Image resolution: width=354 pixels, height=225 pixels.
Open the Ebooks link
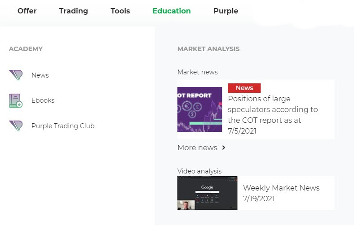click(x=43, y=100)
